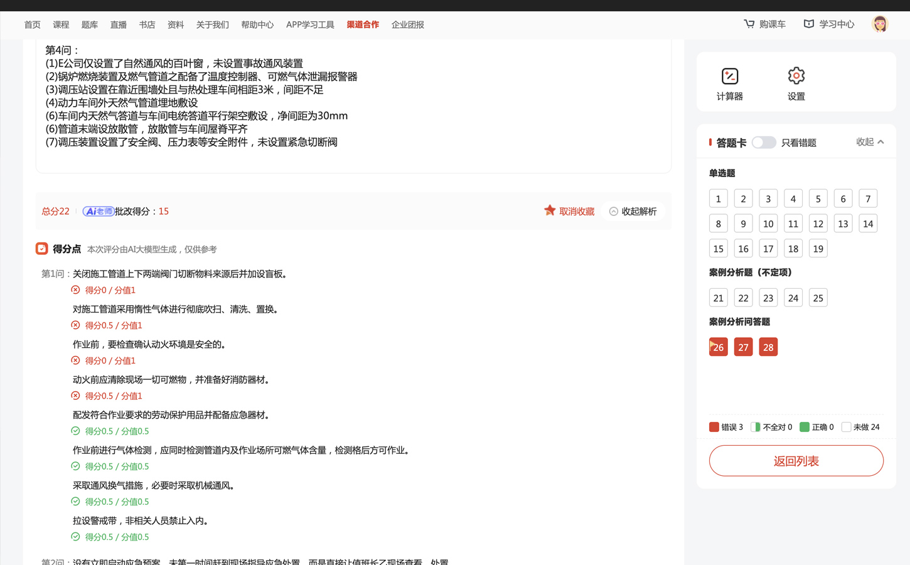Go to 题库 in the navigation bar
910x565 pixels.
click(x=90, y=24)
